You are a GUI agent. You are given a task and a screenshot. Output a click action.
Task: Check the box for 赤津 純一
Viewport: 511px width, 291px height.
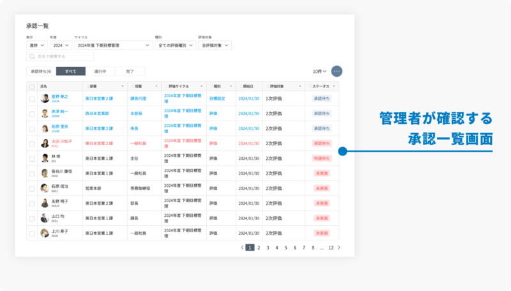(x=32, y=114)
